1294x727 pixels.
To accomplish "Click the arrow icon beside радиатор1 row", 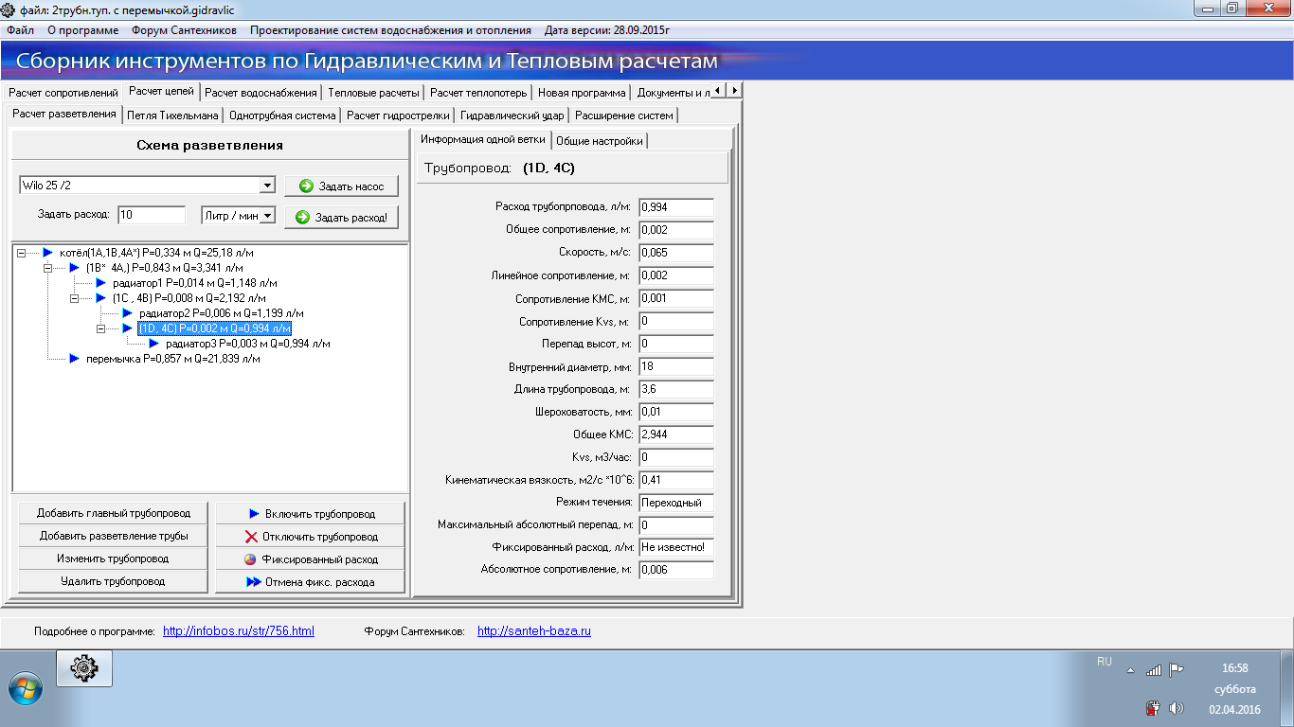I will [100, 283].
